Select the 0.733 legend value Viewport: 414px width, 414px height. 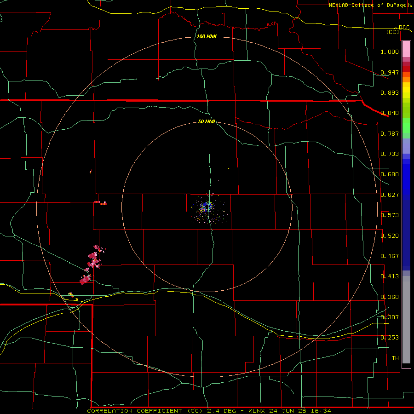390,154
